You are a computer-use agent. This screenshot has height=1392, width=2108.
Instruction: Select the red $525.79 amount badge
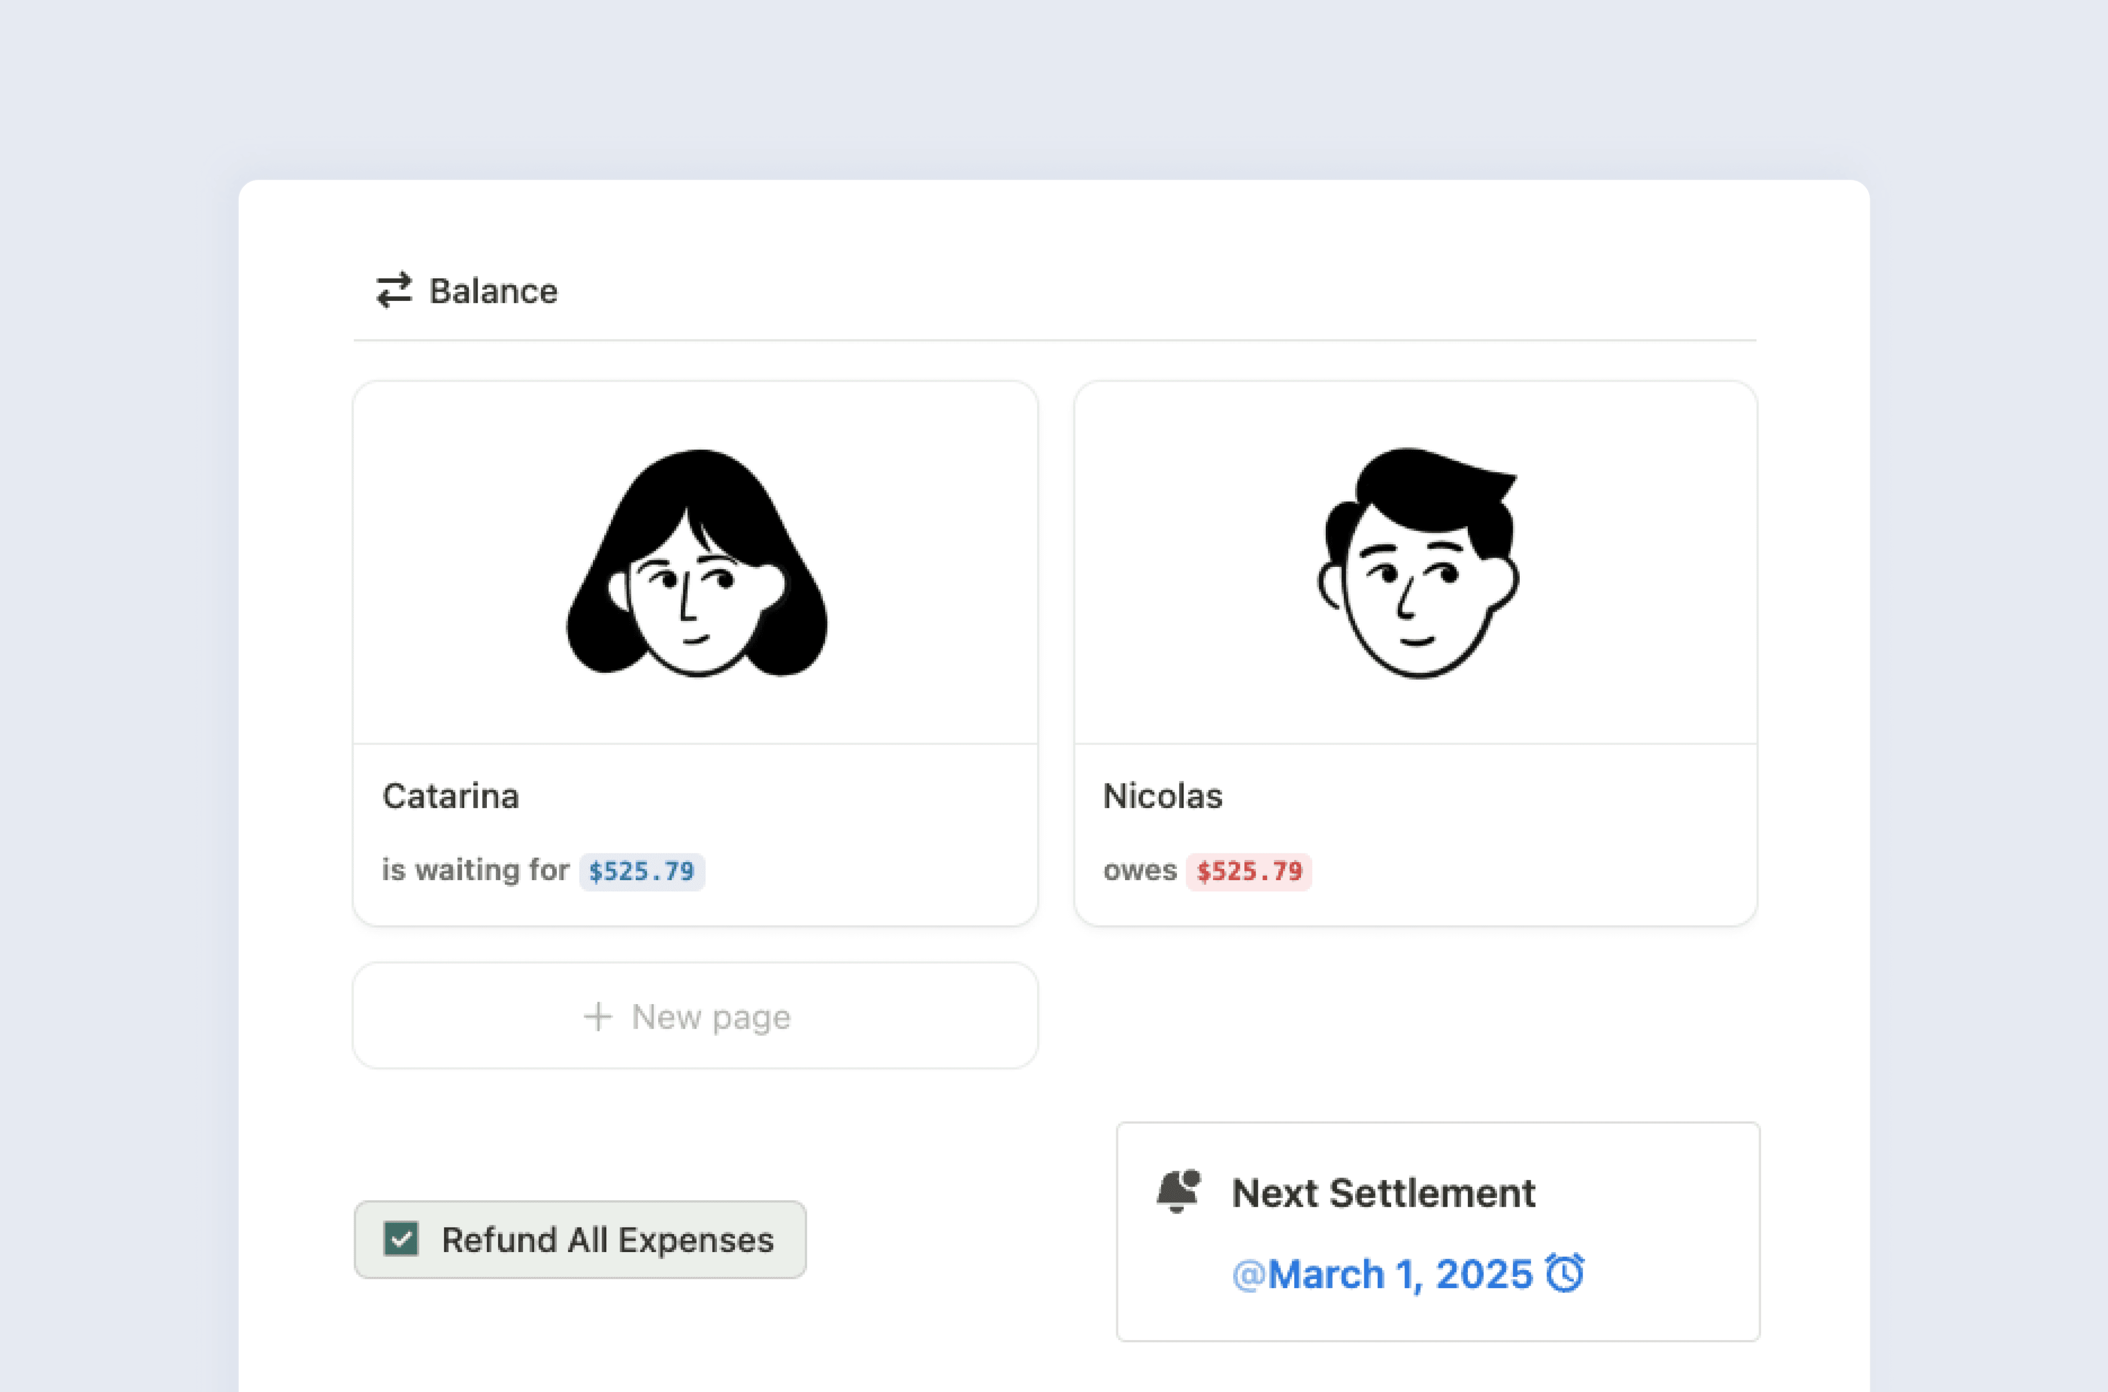[1249, 871]
